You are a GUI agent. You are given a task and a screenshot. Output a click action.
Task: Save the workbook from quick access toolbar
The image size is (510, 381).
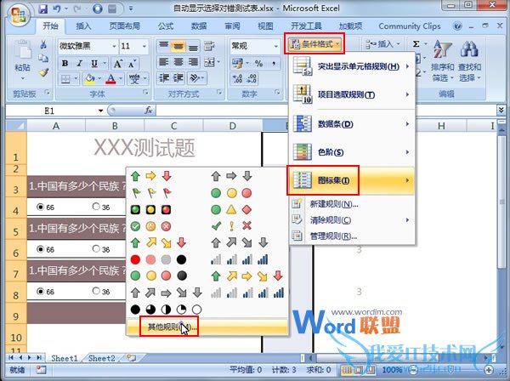click(x=42, y=9)
